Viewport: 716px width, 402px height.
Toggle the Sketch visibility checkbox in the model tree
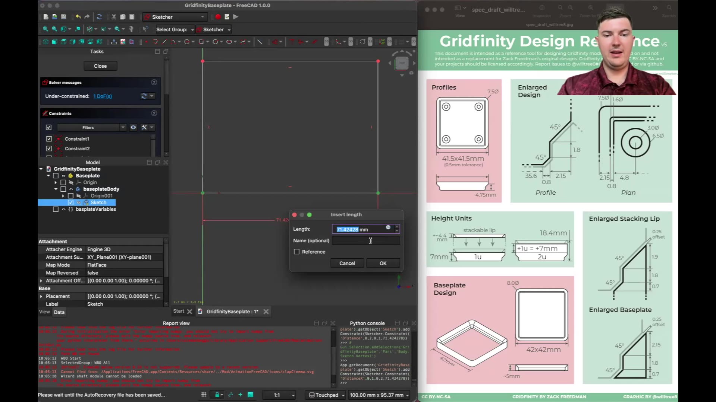click(x=70, y=202)
